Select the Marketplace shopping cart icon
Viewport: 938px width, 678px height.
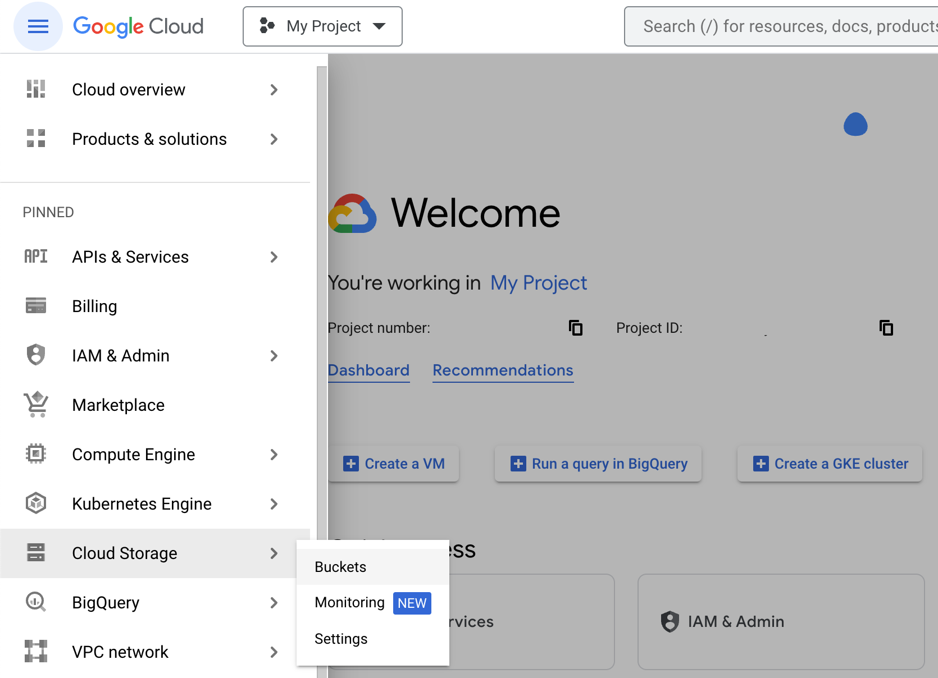(35, 405)
